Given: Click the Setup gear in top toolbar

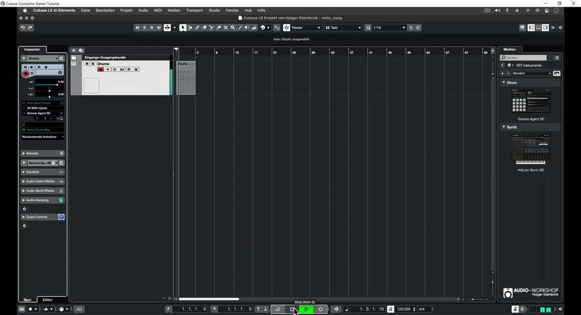Looking at the screenshot, I should (x=560, y=28).
